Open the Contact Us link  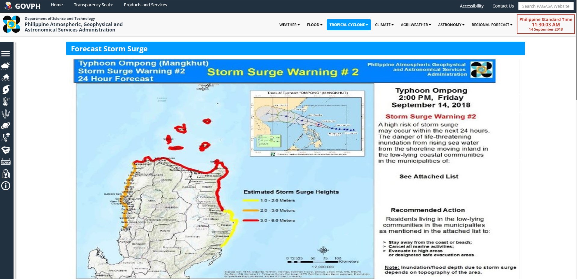point(503,6)
